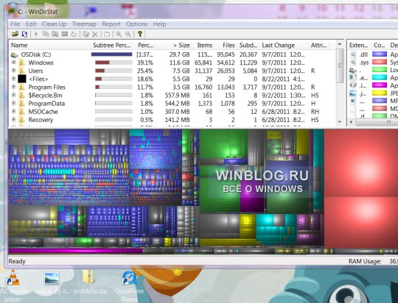This screenshot has height=303, width=398.
Task: Click the tree list scroll-up arrow
Action: pos(340,44)
